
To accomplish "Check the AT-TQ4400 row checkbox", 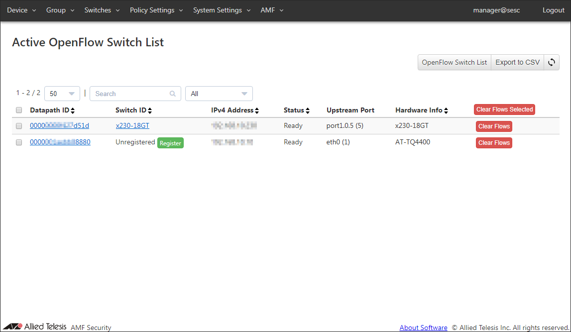I will click(19, 142).
